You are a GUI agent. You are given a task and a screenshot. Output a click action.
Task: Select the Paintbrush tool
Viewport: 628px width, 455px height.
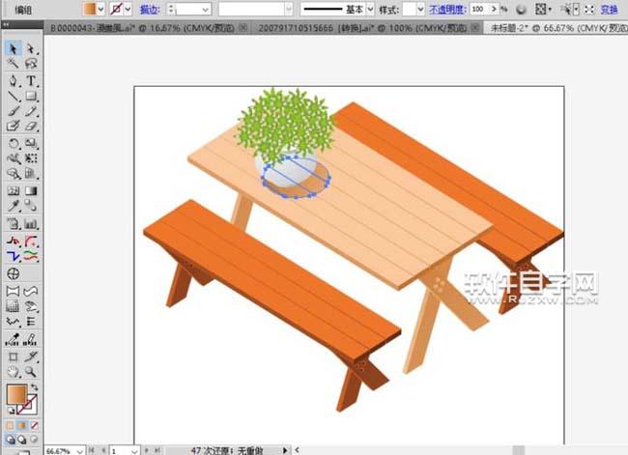(14, 111)
